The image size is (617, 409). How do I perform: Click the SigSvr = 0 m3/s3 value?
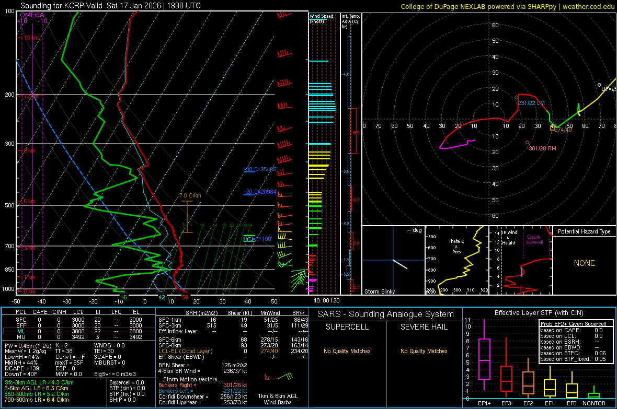pyautogui.click(x=115, y=374)
